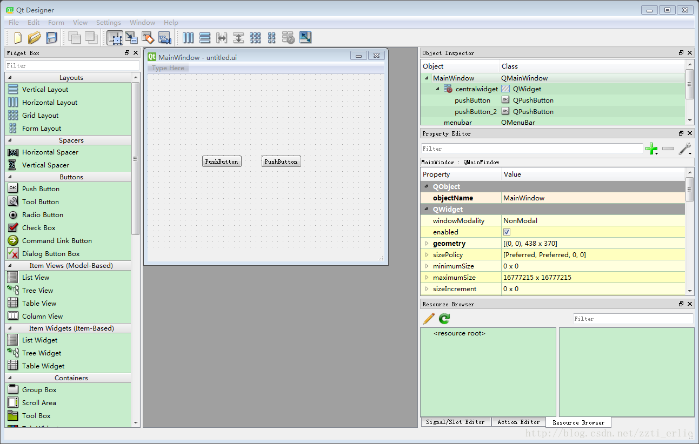Switch to the Signal/Slot Editor tab
Screen dimensions: 699x444
pos(455,422)
